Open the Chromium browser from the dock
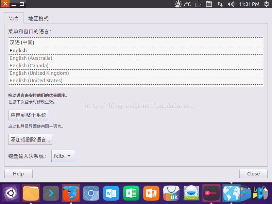 [91, 193]
